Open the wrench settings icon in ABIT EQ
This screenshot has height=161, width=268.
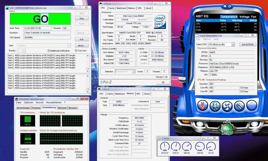[x=239, y=106]
